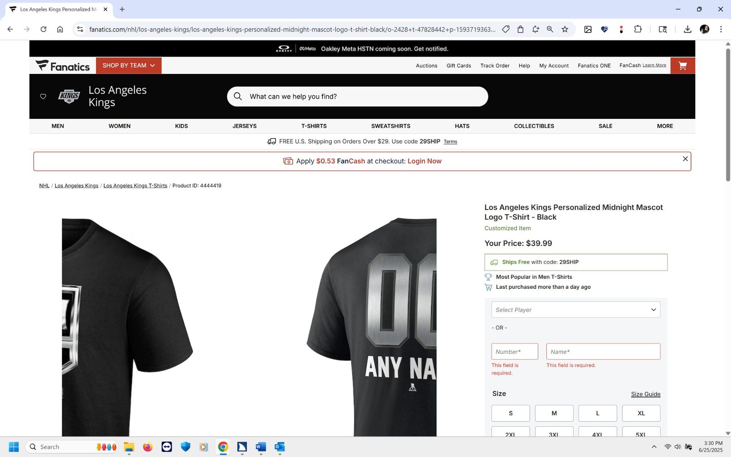Screen dimensions: 731x457
Task: Open a new browser tab
Action: pyautogui.click(x=122, y=9)
